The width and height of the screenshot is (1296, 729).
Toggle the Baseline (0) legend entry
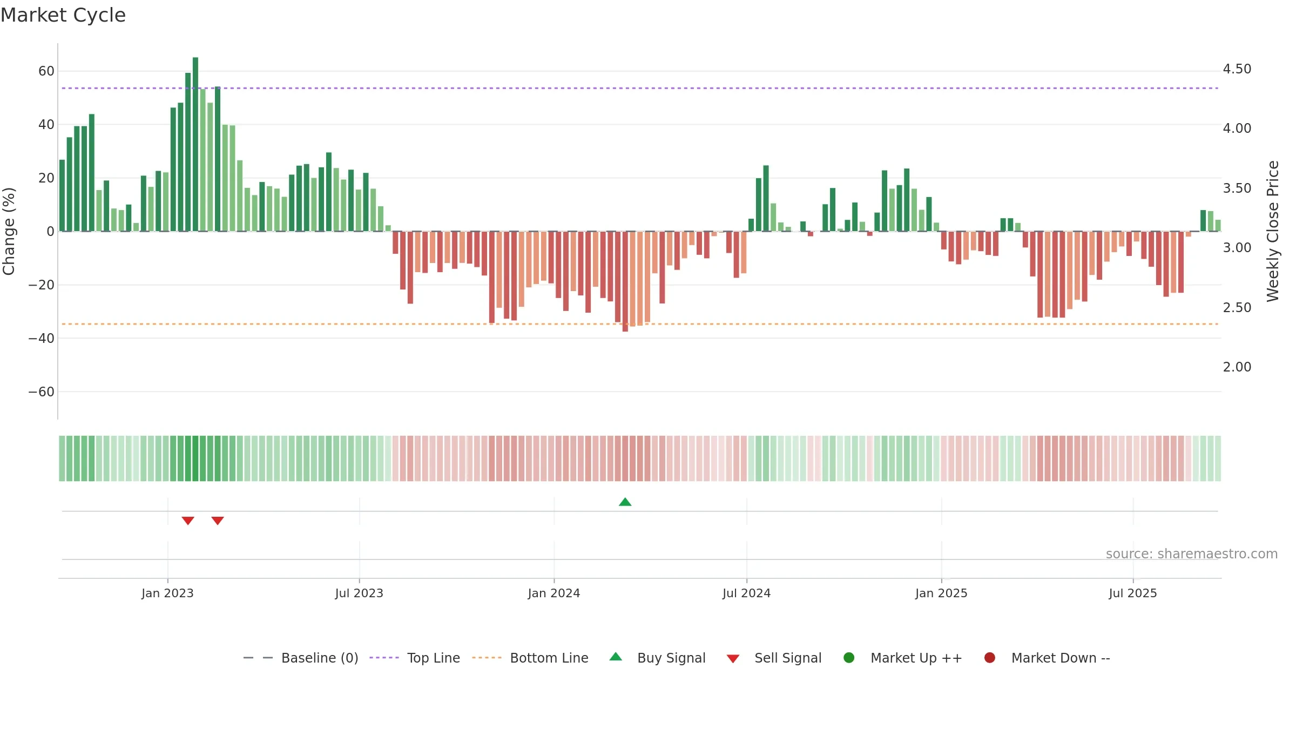(x=301, y=658)
